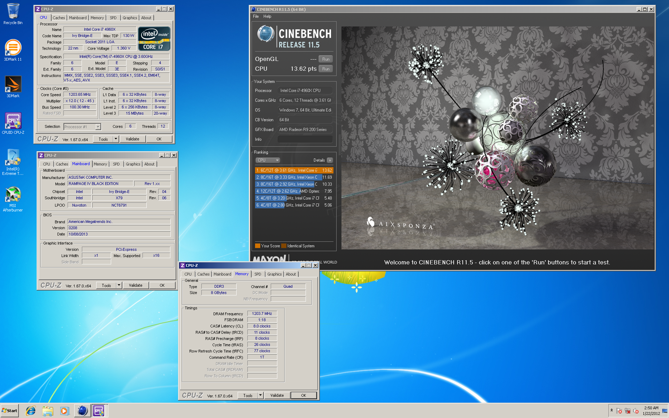Select ranking row 5 4C/8T @ 3.20 GHz
This screenshot has width=669, height=418.
coord(294,198)
